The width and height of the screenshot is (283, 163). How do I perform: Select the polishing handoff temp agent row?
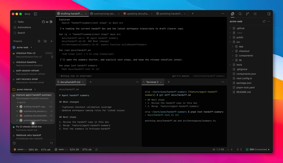(34, 120)
